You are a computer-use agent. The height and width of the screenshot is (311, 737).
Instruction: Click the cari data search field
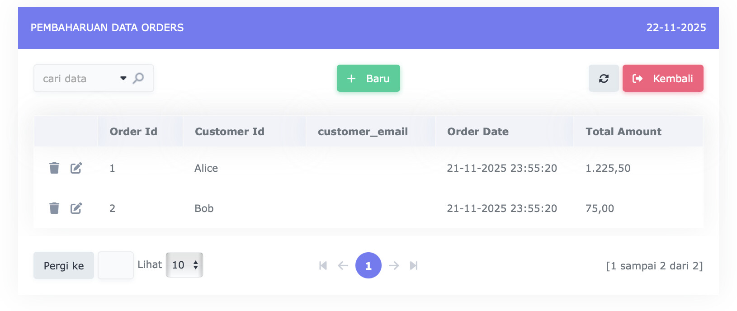click(77, 79)
